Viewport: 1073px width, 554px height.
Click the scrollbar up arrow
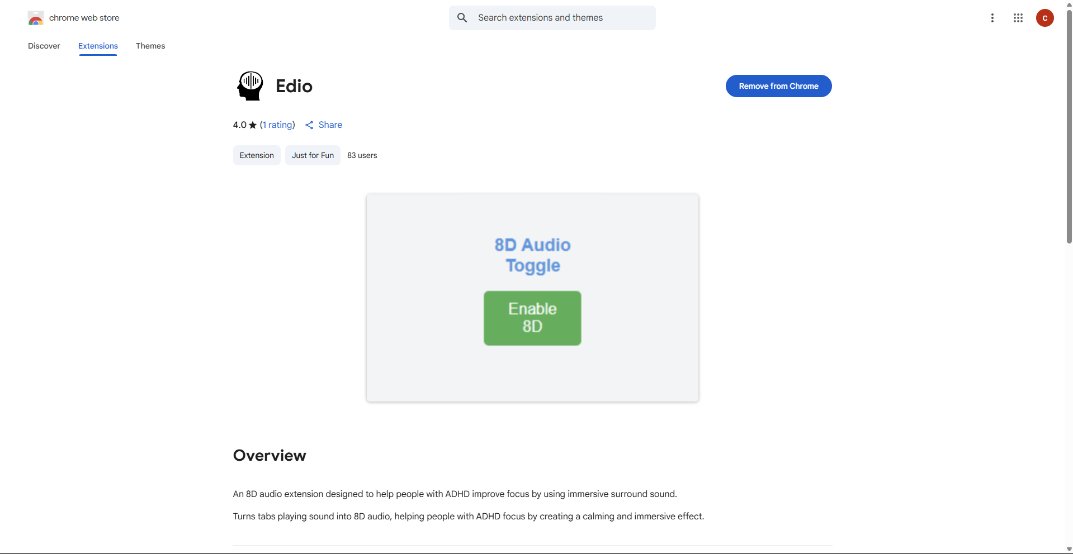click(x=1069, y=4)
